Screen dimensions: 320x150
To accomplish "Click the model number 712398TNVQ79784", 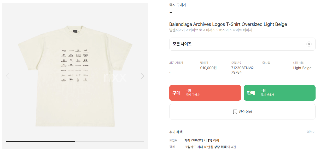I will (242, 70).
